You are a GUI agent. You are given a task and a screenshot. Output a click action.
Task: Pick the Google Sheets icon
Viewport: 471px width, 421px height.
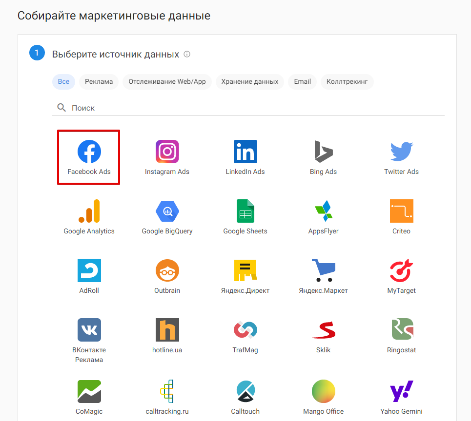tap(246, 211)
